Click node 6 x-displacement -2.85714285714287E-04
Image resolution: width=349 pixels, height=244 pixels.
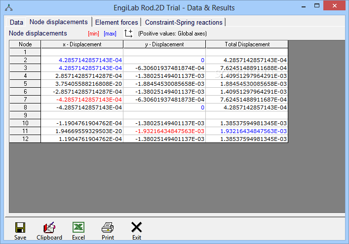pyautogui.click(x=82, y=92)
